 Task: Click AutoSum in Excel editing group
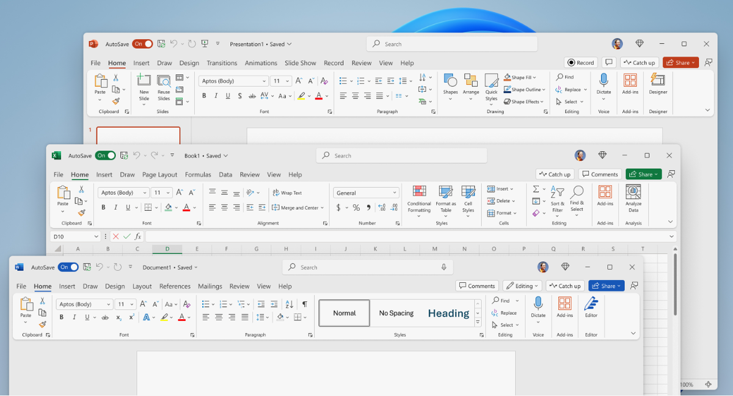pyautogui.click(x=536, y=189)
